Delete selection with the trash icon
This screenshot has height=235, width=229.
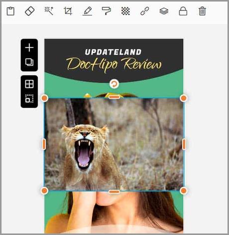point(202,11)
